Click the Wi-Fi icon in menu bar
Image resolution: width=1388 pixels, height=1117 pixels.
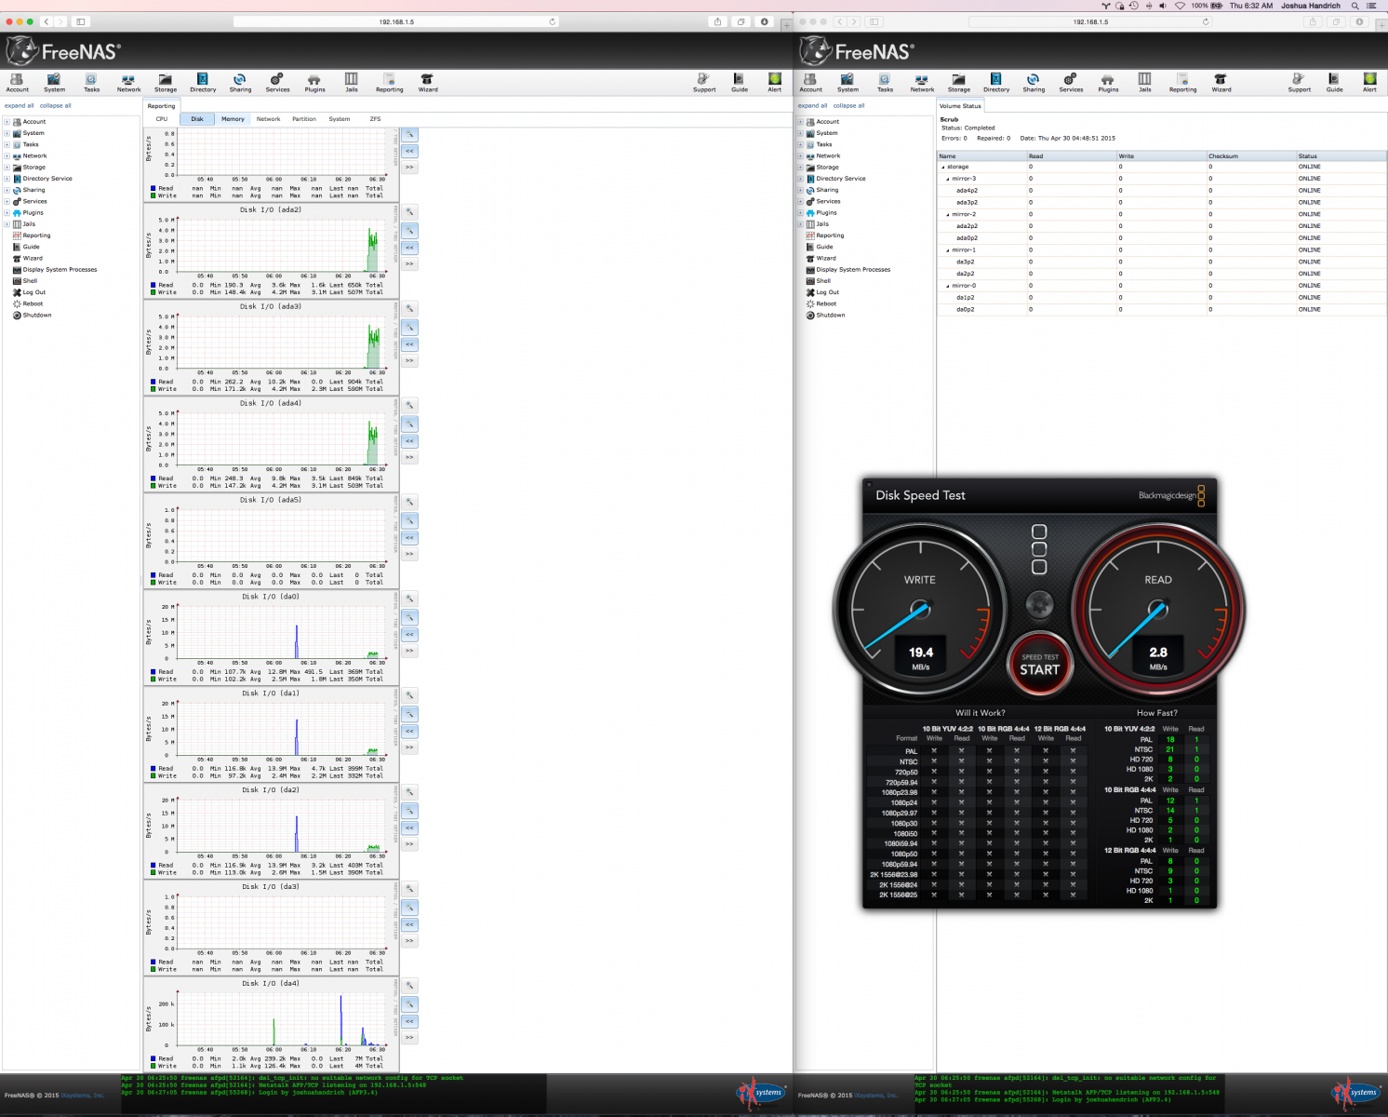[x=1180, y=6]
